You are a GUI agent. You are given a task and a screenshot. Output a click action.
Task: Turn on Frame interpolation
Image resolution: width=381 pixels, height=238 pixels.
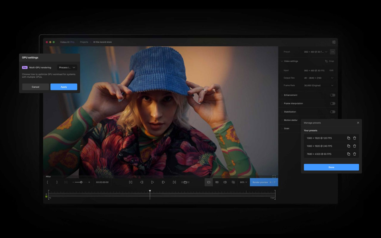pyautogui.click(x=332, y=103)
